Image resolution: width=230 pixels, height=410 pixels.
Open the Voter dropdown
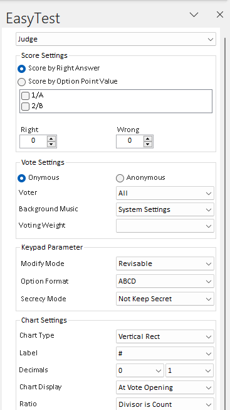[x=165, y=193]
